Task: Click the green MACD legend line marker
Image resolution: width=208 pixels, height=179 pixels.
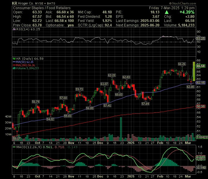Action: tap(14, 147)
